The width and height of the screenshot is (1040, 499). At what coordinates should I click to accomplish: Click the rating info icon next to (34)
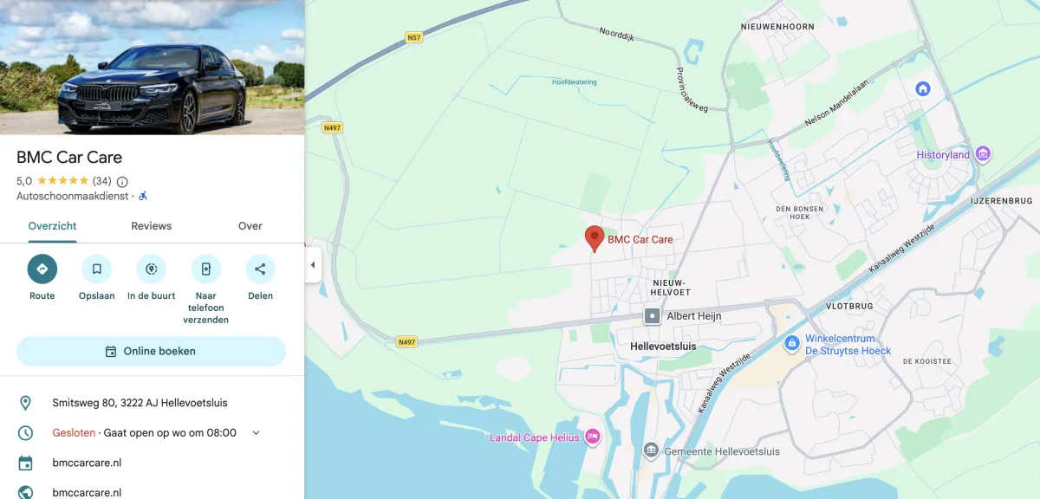(x=122, y=182)
